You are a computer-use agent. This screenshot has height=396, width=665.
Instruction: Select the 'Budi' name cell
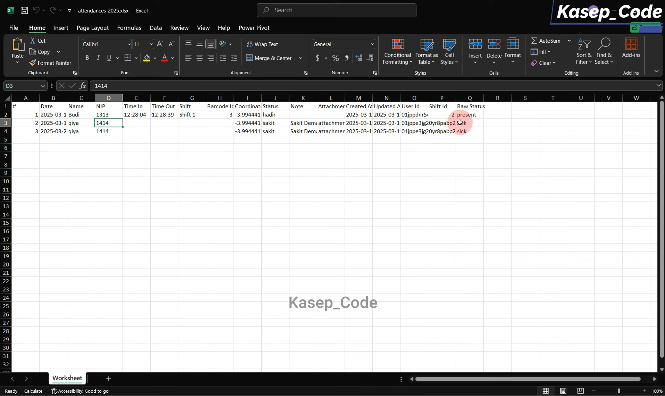coord(81,115)
